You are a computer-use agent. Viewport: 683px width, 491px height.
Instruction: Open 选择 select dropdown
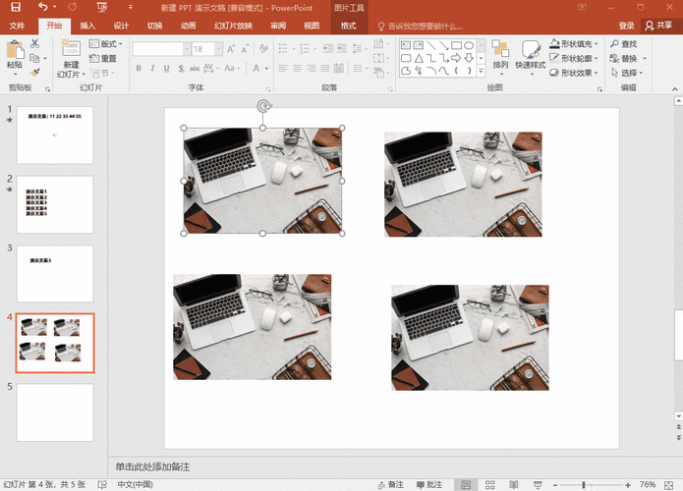coord(628,73)
